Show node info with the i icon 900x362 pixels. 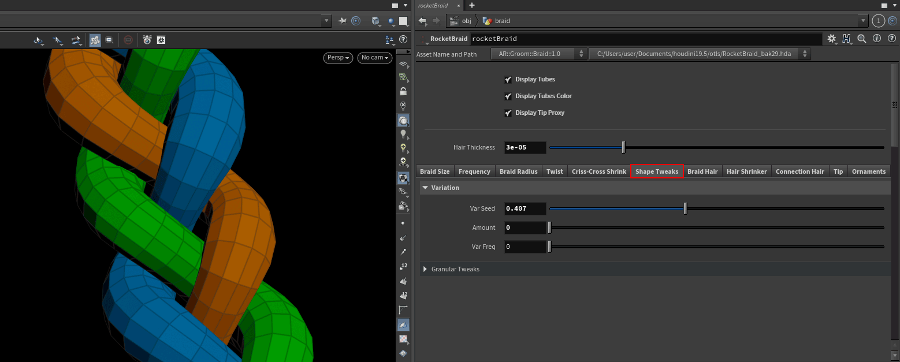pos(876,39)
